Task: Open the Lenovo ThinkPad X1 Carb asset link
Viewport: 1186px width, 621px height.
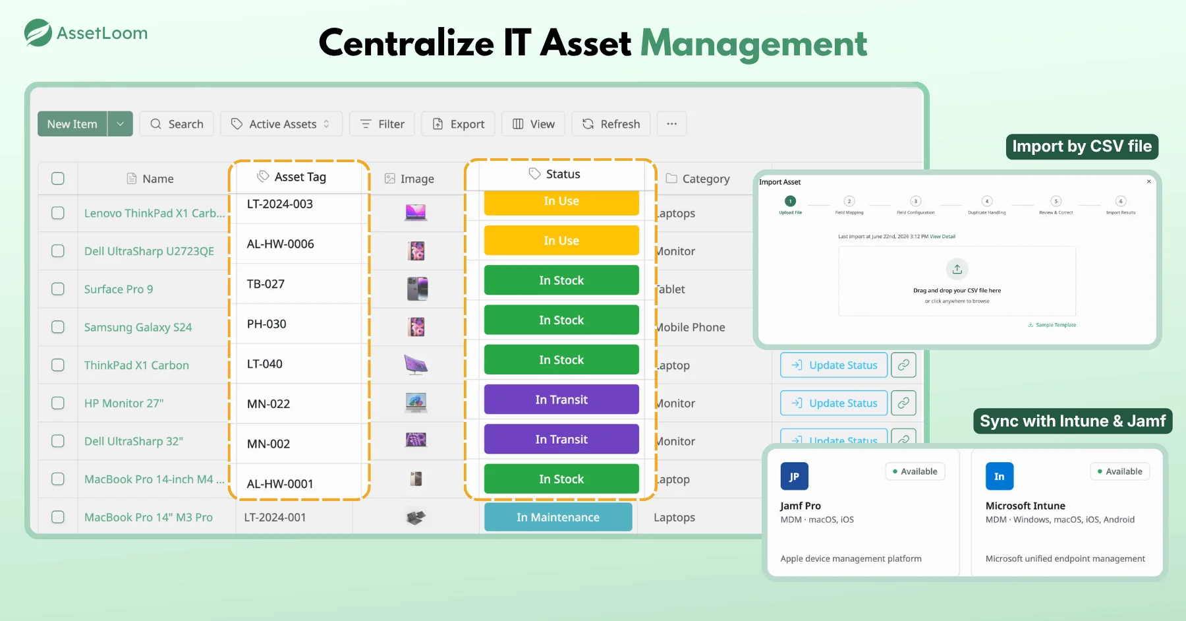Action: coord(154,213)
